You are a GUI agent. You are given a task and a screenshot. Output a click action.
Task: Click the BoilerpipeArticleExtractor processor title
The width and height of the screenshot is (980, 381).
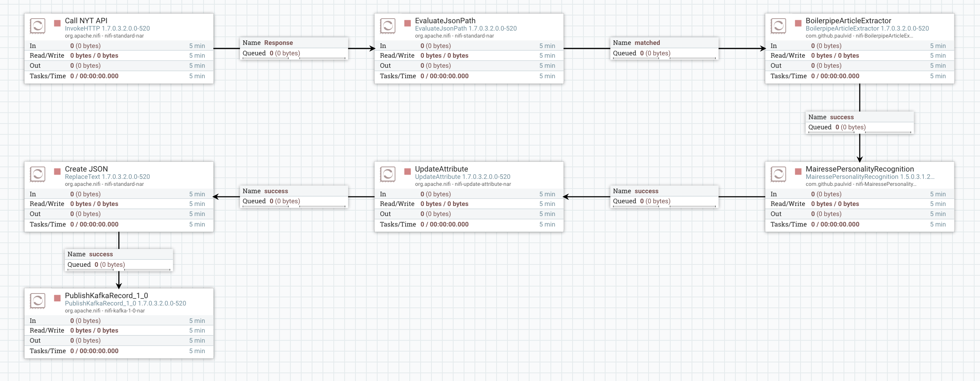(x=848, y=21)
